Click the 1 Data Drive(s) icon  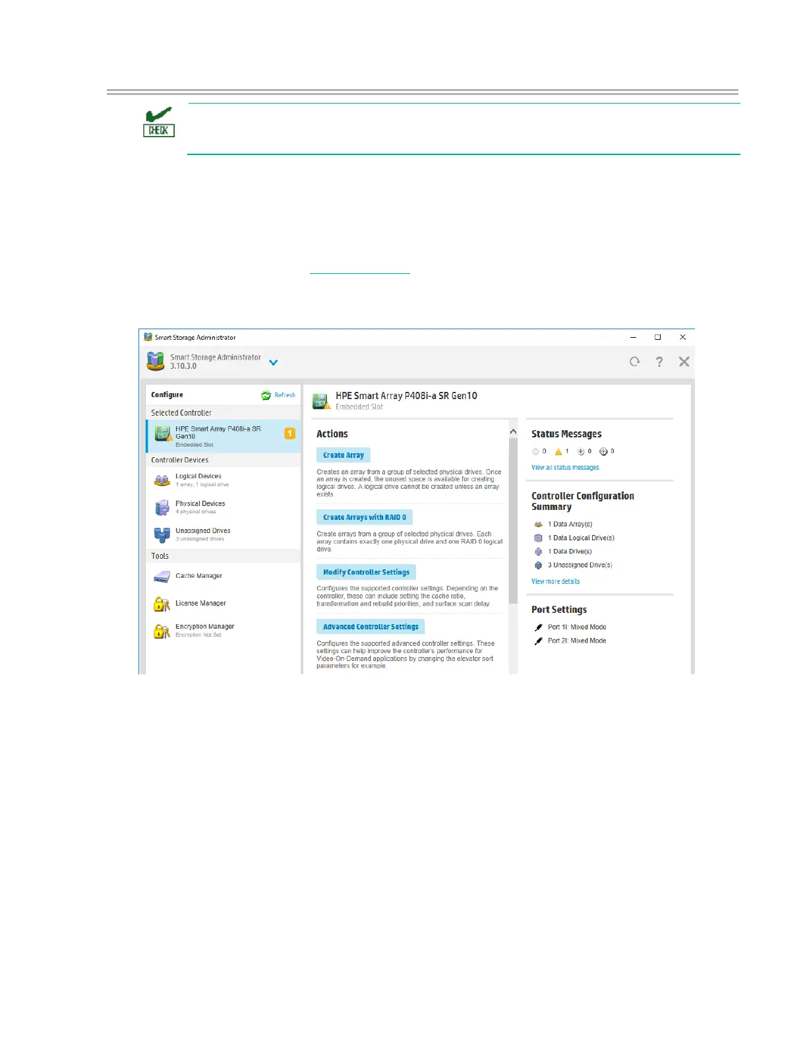538,552
